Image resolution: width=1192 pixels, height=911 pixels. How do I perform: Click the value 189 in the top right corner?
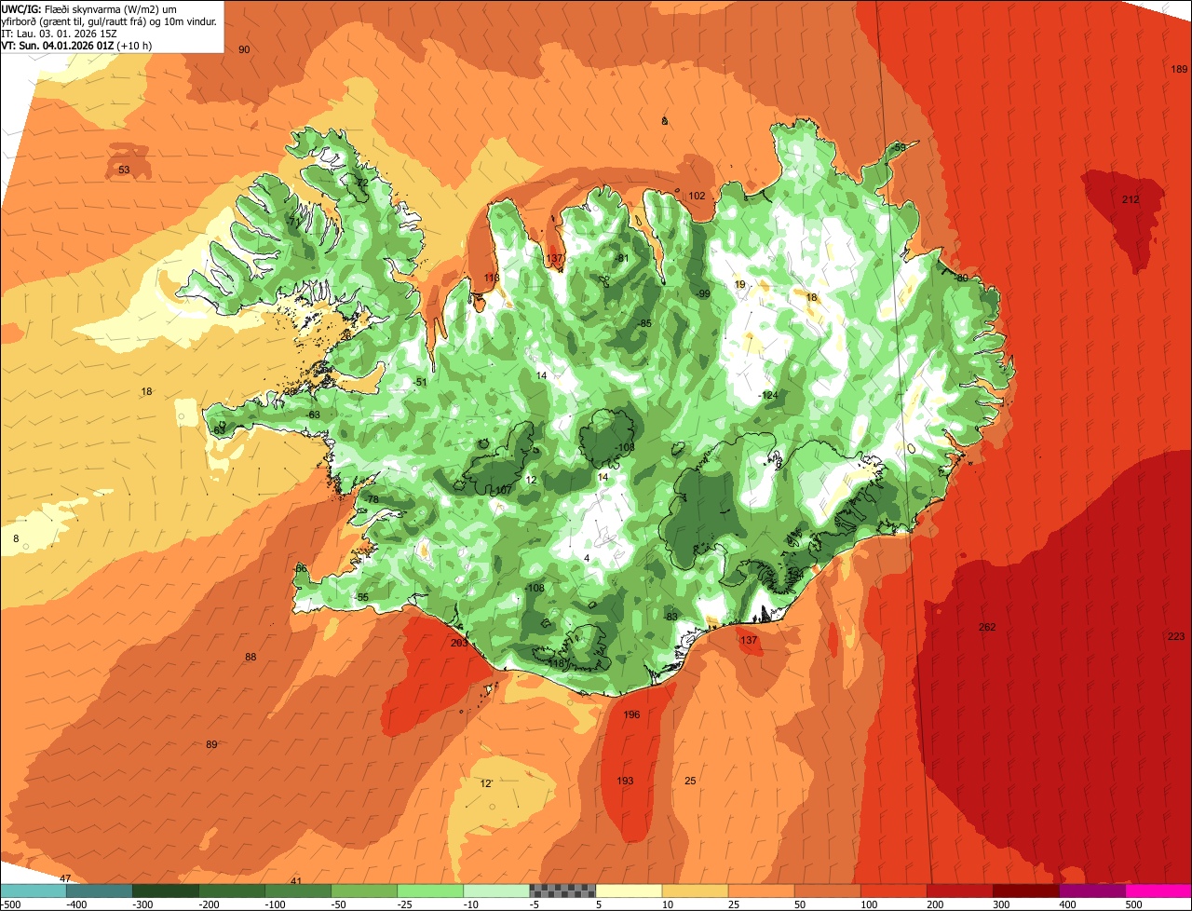point(1179,69)
